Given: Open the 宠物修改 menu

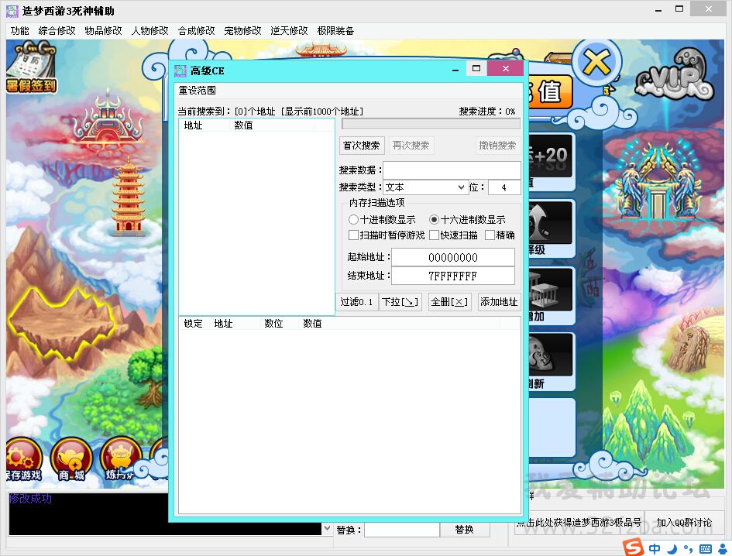Looking at the screenshot, I should (x=242, y=31).
